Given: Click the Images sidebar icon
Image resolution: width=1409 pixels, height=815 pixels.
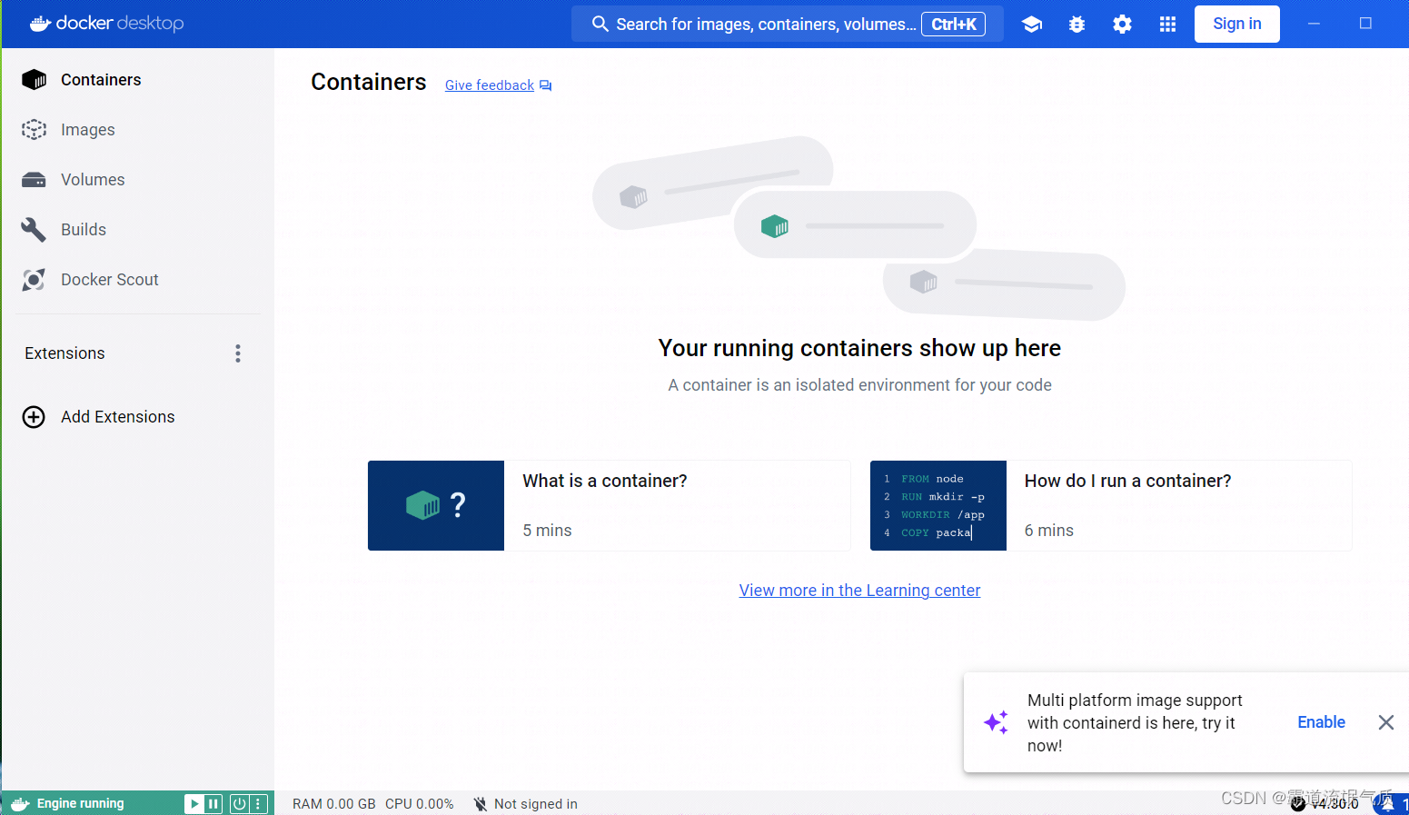Looking at the screenshot, I should [34, 130].
